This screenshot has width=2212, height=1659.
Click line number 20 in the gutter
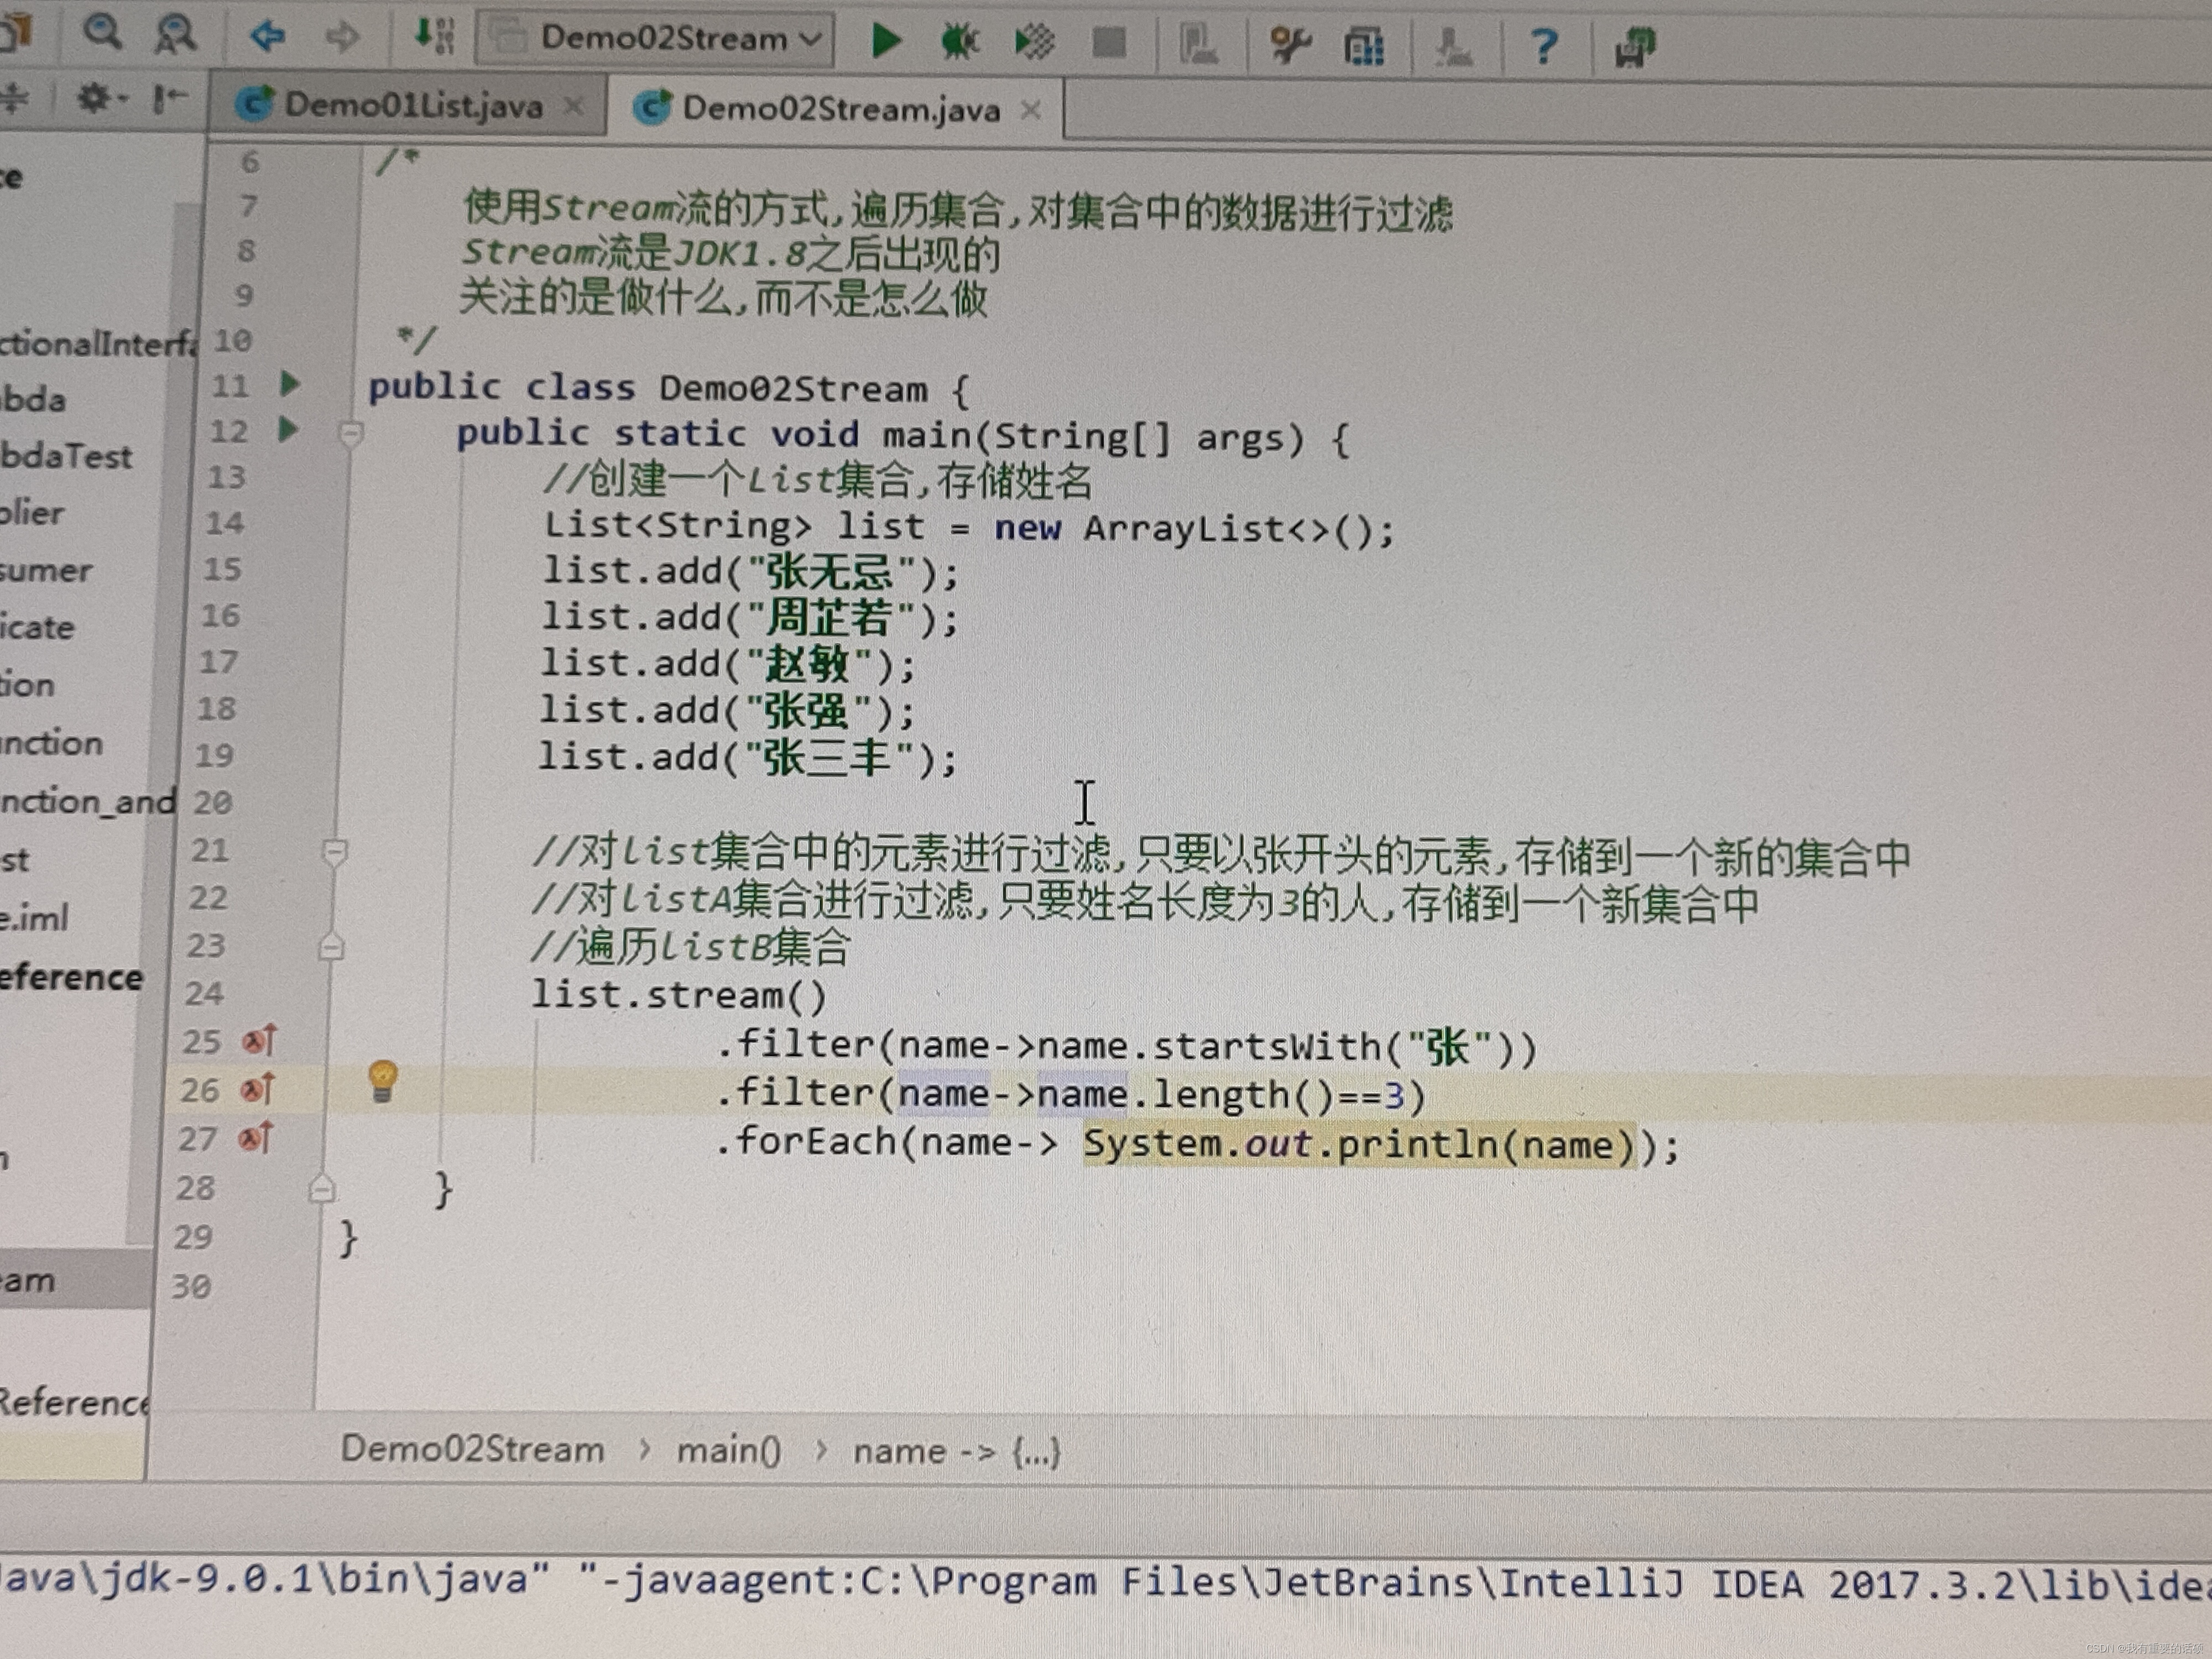213,802
